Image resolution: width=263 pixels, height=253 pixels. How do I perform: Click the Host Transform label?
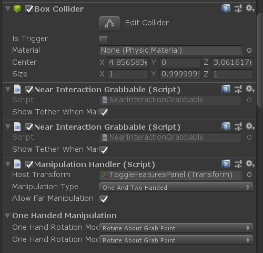pyautogui.click(x=41, y=174)
